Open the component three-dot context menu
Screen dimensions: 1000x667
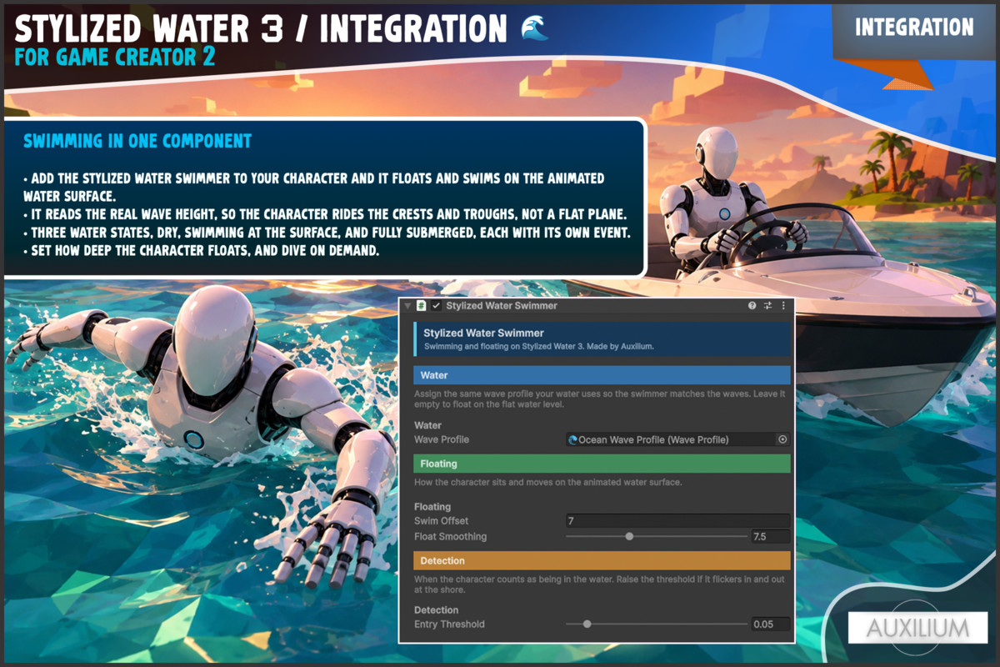click(783, 306)
